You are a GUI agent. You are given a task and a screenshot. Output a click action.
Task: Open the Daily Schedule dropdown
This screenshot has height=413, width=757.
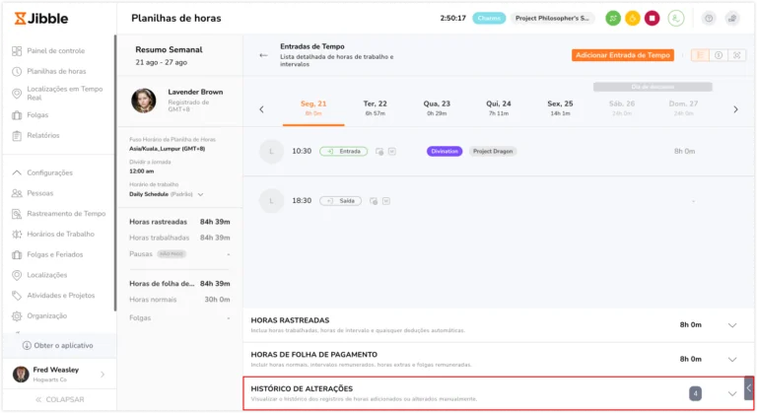click(200, 194)
